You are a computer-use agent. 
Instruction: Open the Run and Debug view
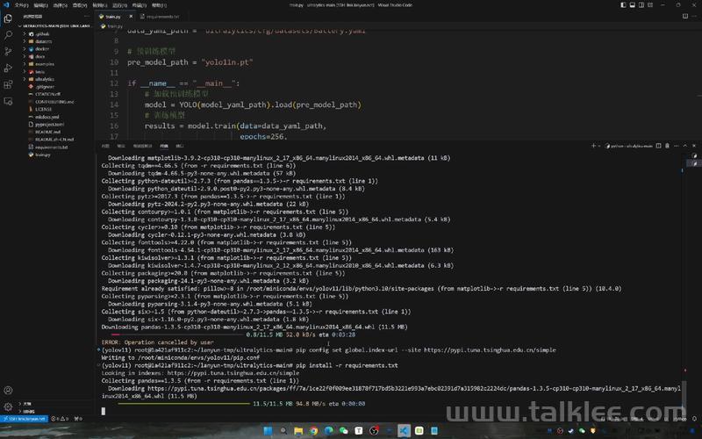point(8,68)
